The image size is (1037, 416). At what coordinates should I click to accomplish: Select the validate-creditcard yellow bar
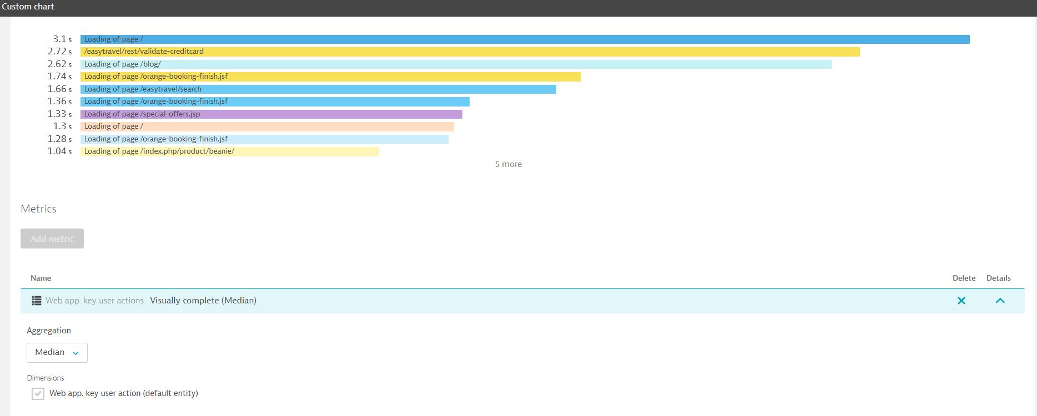pos(470,52)
